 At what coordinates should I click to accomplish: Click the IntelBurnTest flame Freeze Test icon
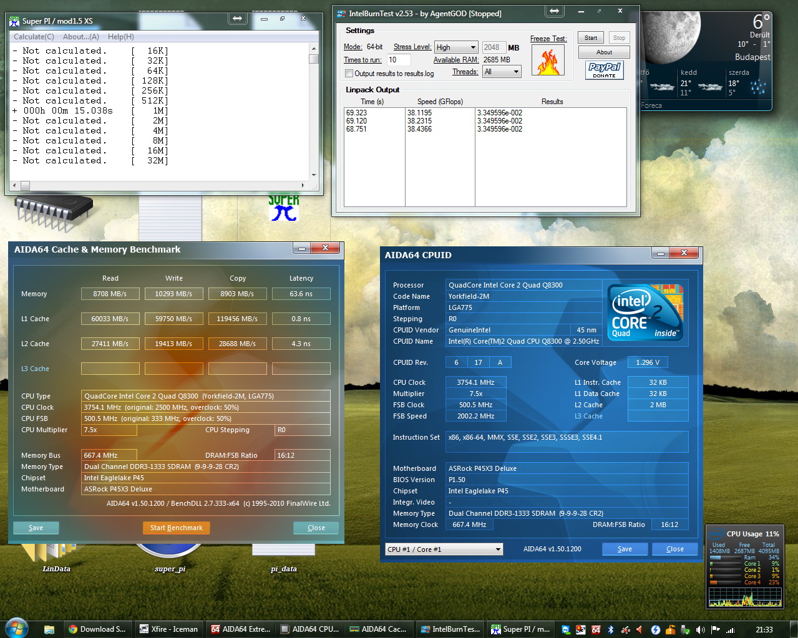coord(548,60)
